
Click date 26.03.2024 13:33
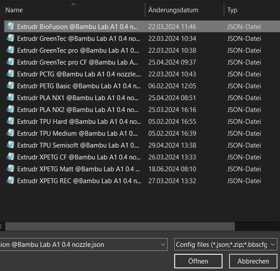point(172,157)
